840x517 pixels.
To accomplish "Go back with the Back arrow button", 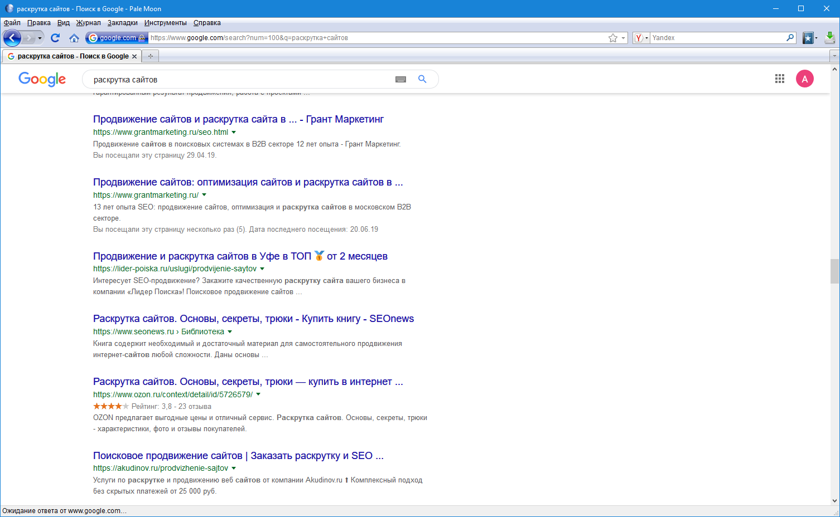I will [12, 38].
